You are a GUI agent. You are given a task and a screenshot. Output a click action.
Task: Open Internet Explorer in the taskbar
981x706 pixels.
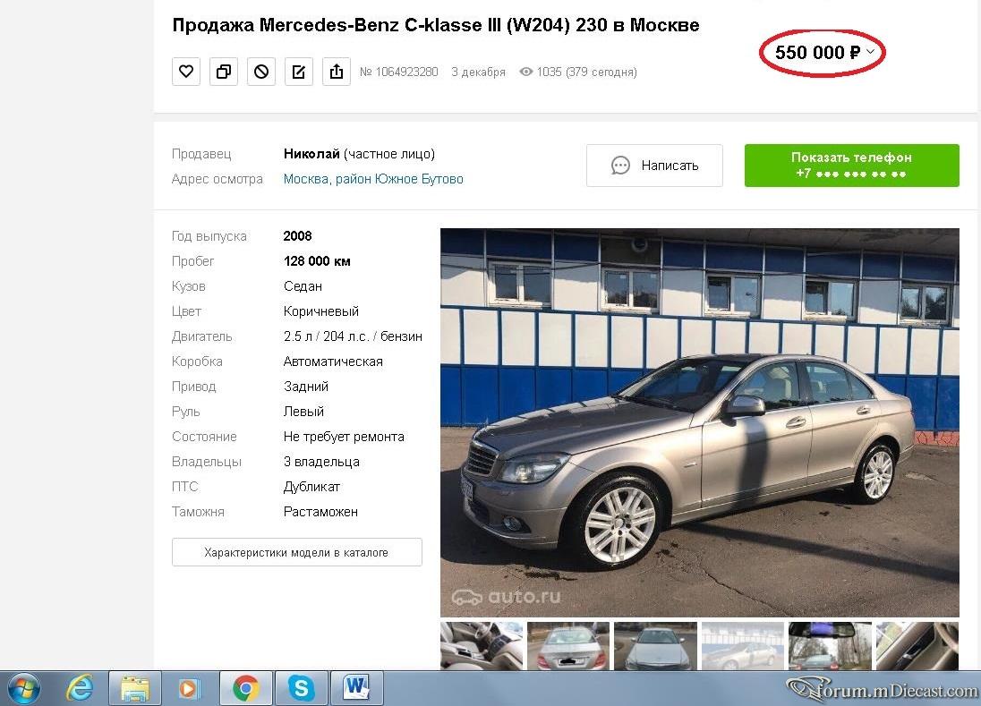[80, 688]
